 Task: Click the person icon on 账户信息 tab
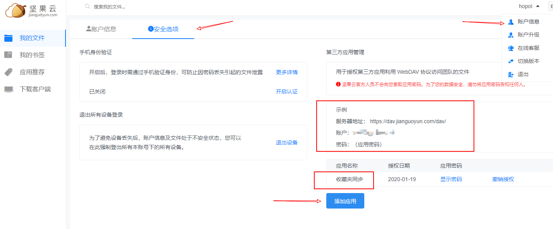coord(89,29)
